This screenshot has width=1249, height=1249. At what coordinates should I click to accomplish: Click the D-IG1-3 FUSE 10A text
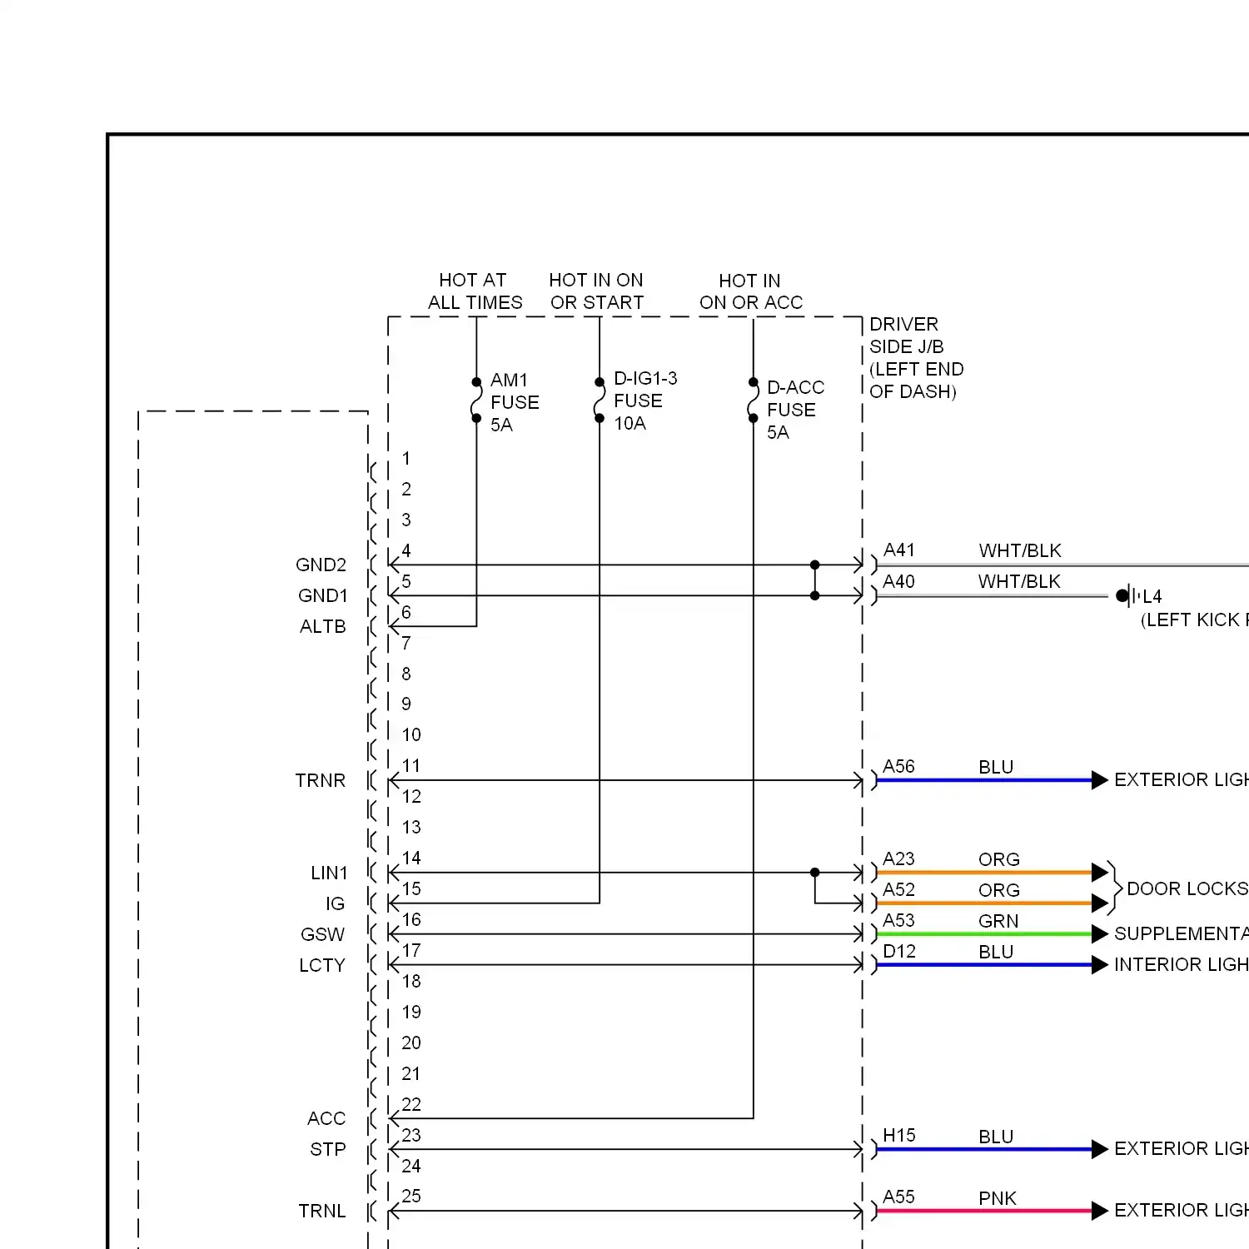(x=645, y=401)
